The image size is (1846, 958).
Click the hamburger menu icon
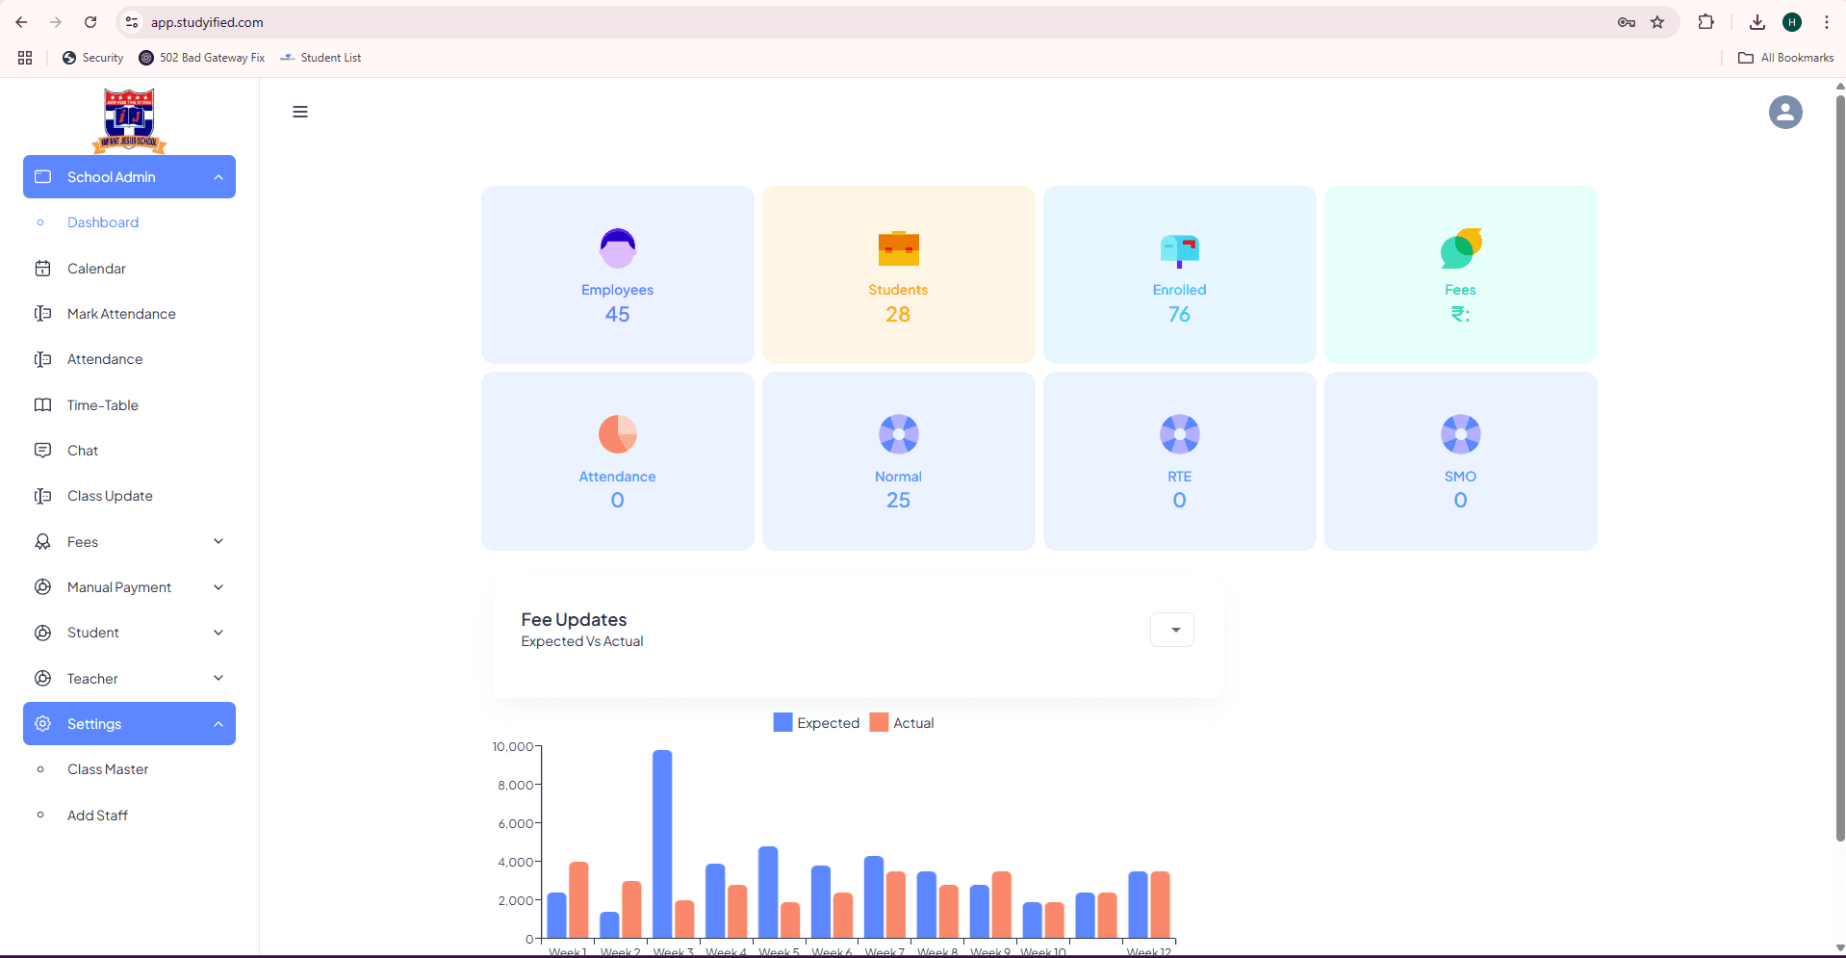(x=300, y=112)
